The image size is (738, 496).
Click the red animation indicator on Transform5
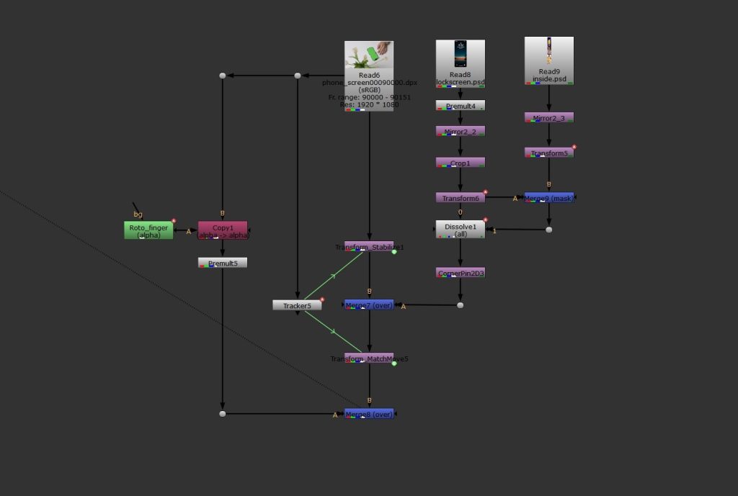574,147
